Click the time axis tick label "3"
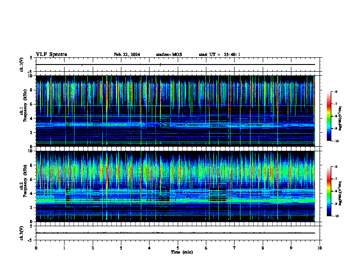The height and width of the screenshot is (278, 360). click(121, 248)
